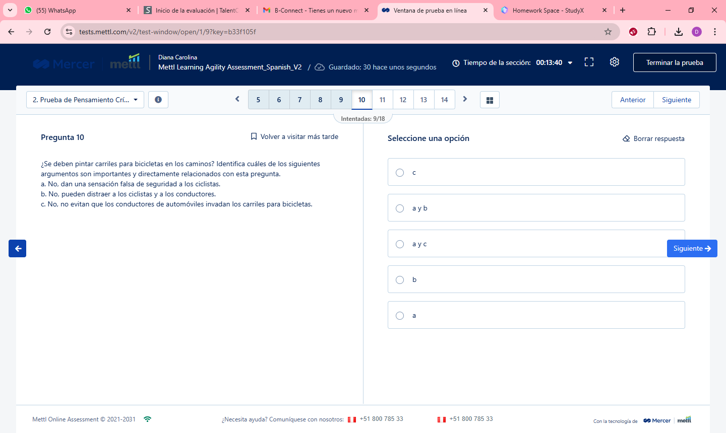Click the 'Anterior' button
726x433 pixels.
pyautogui.click(x=633, y=100)
